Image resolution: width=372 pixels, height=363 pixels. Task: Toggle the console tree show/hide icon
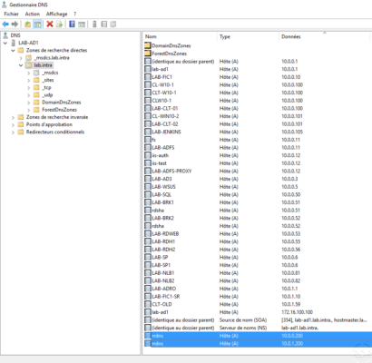tap(37, 25)
